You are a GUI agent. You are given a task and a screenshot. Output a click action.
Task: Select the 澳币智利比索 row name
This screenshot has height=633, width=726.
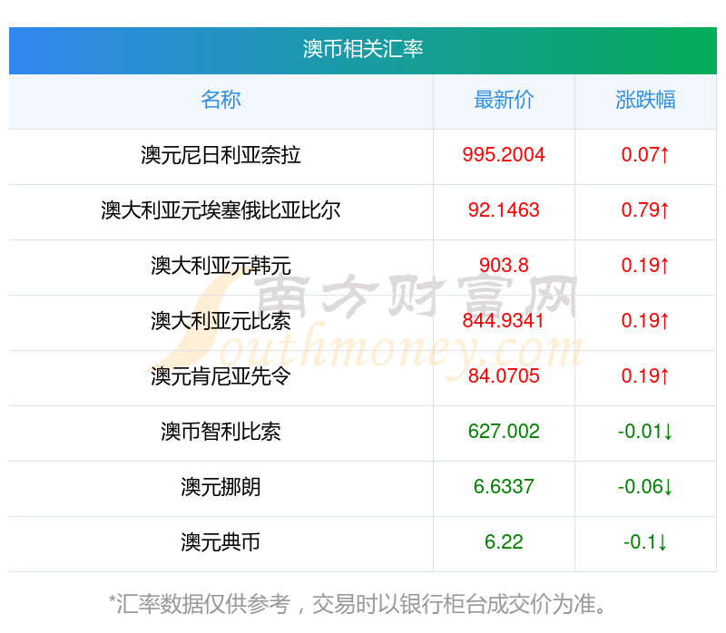click(221, 432)
